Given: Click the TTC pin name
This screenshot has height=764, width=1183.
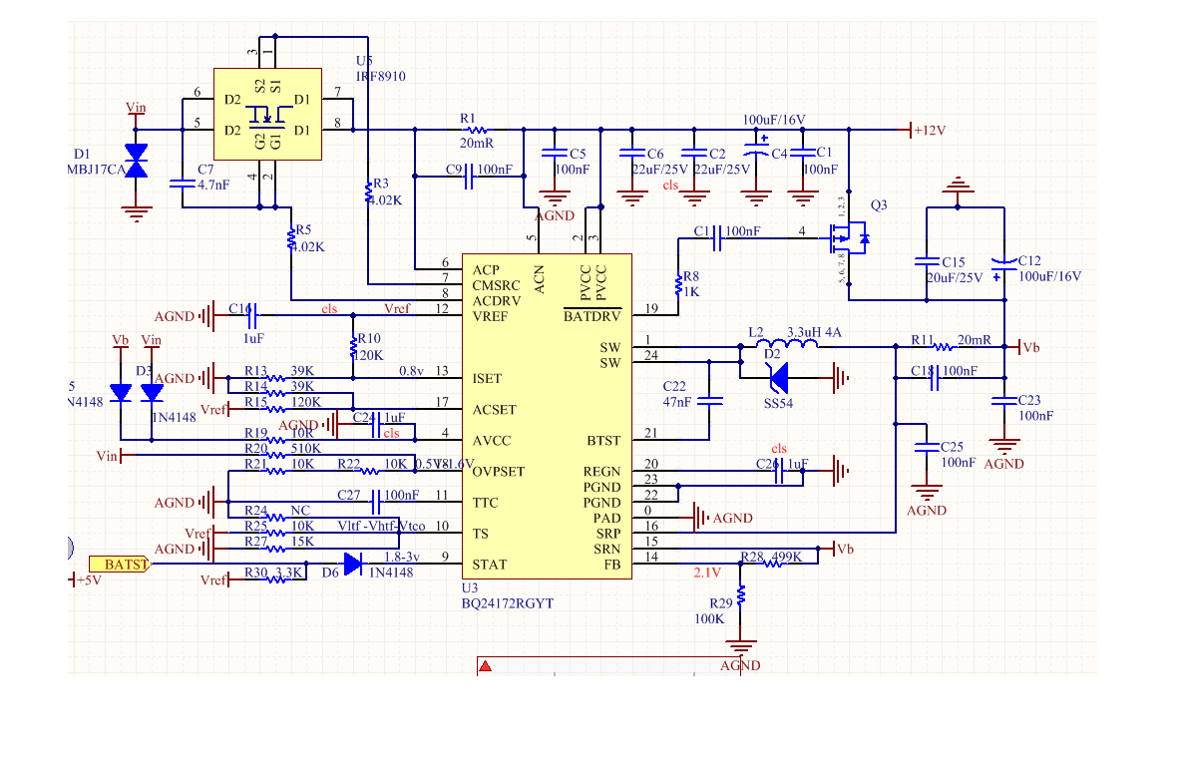Looking at the screenshot, I should click(485, 503).
